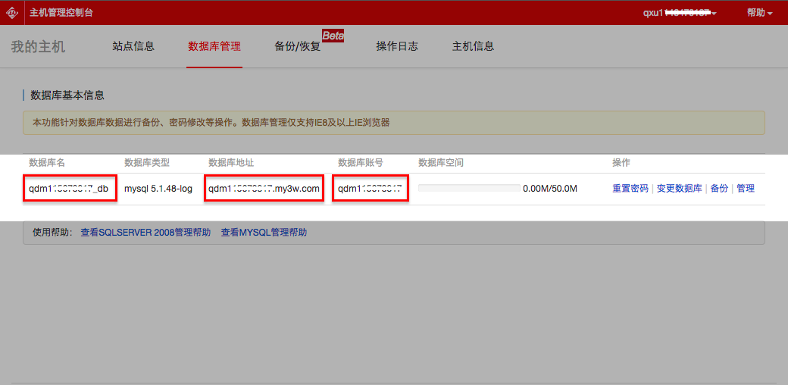Click the 备份 action link in the database row
The image size is (788, 385).
click(719, 188)
